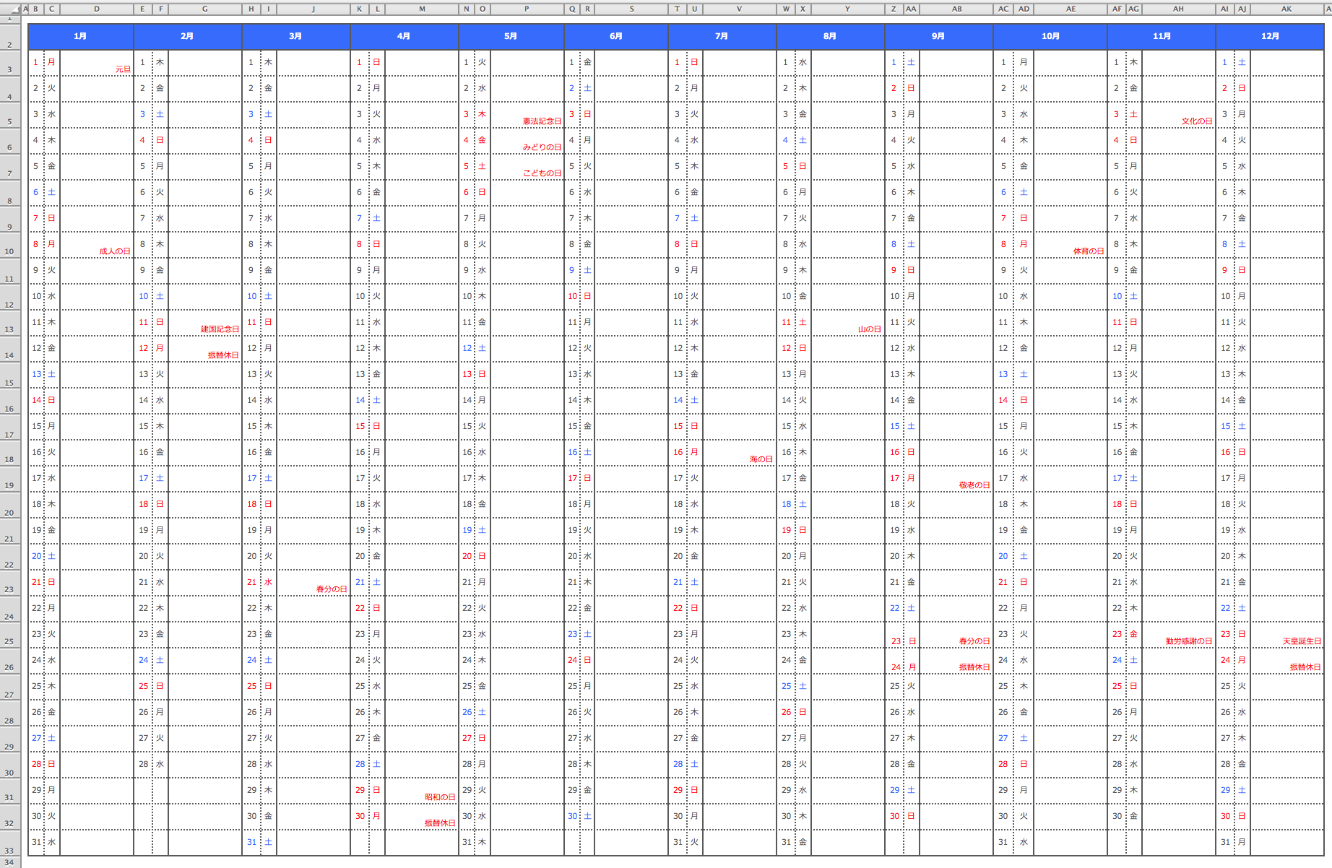Select the 1月 month header cell
1332x868 pixels.
[81, 36]
